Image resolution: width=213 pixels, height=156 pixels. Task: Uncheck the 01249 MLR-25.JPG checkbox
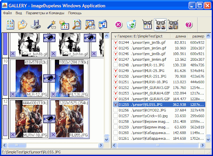coord(116,71)
